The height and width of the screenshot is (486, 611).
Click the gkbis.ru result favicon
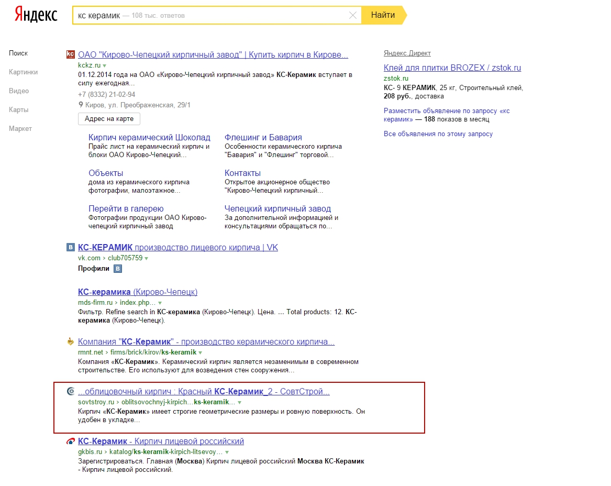tap(71, 441)
